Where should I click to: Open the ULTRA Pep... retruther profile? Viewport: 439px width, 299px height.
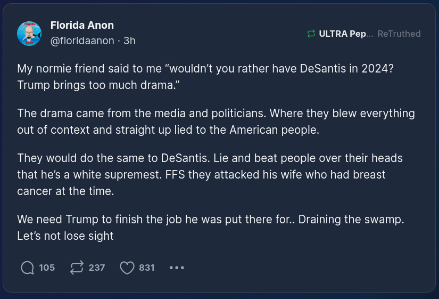tap(343, 34)
